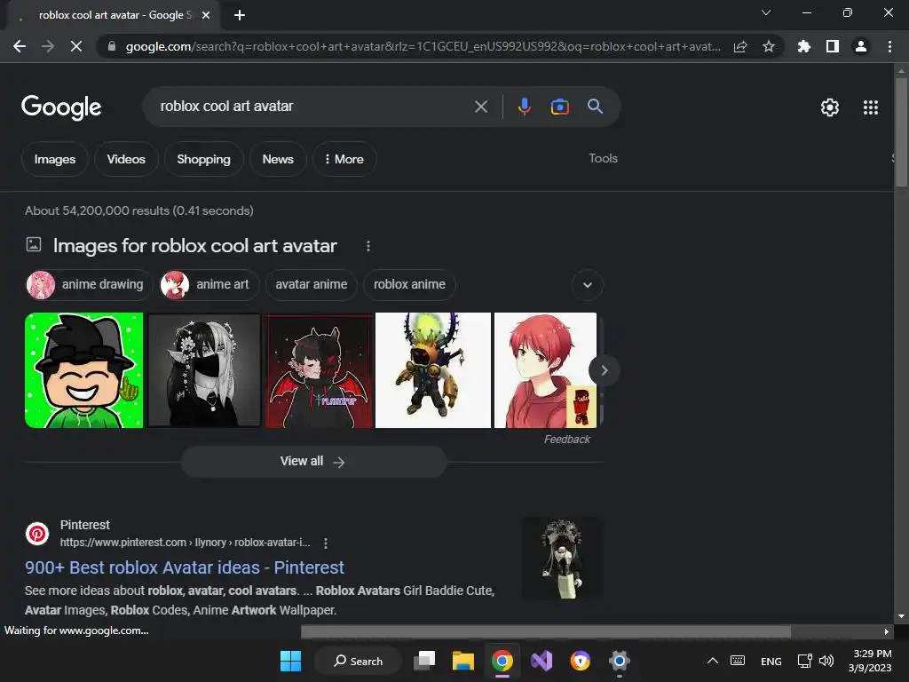
Task: Click the forward navigation arrow
Action: (48, 46)
